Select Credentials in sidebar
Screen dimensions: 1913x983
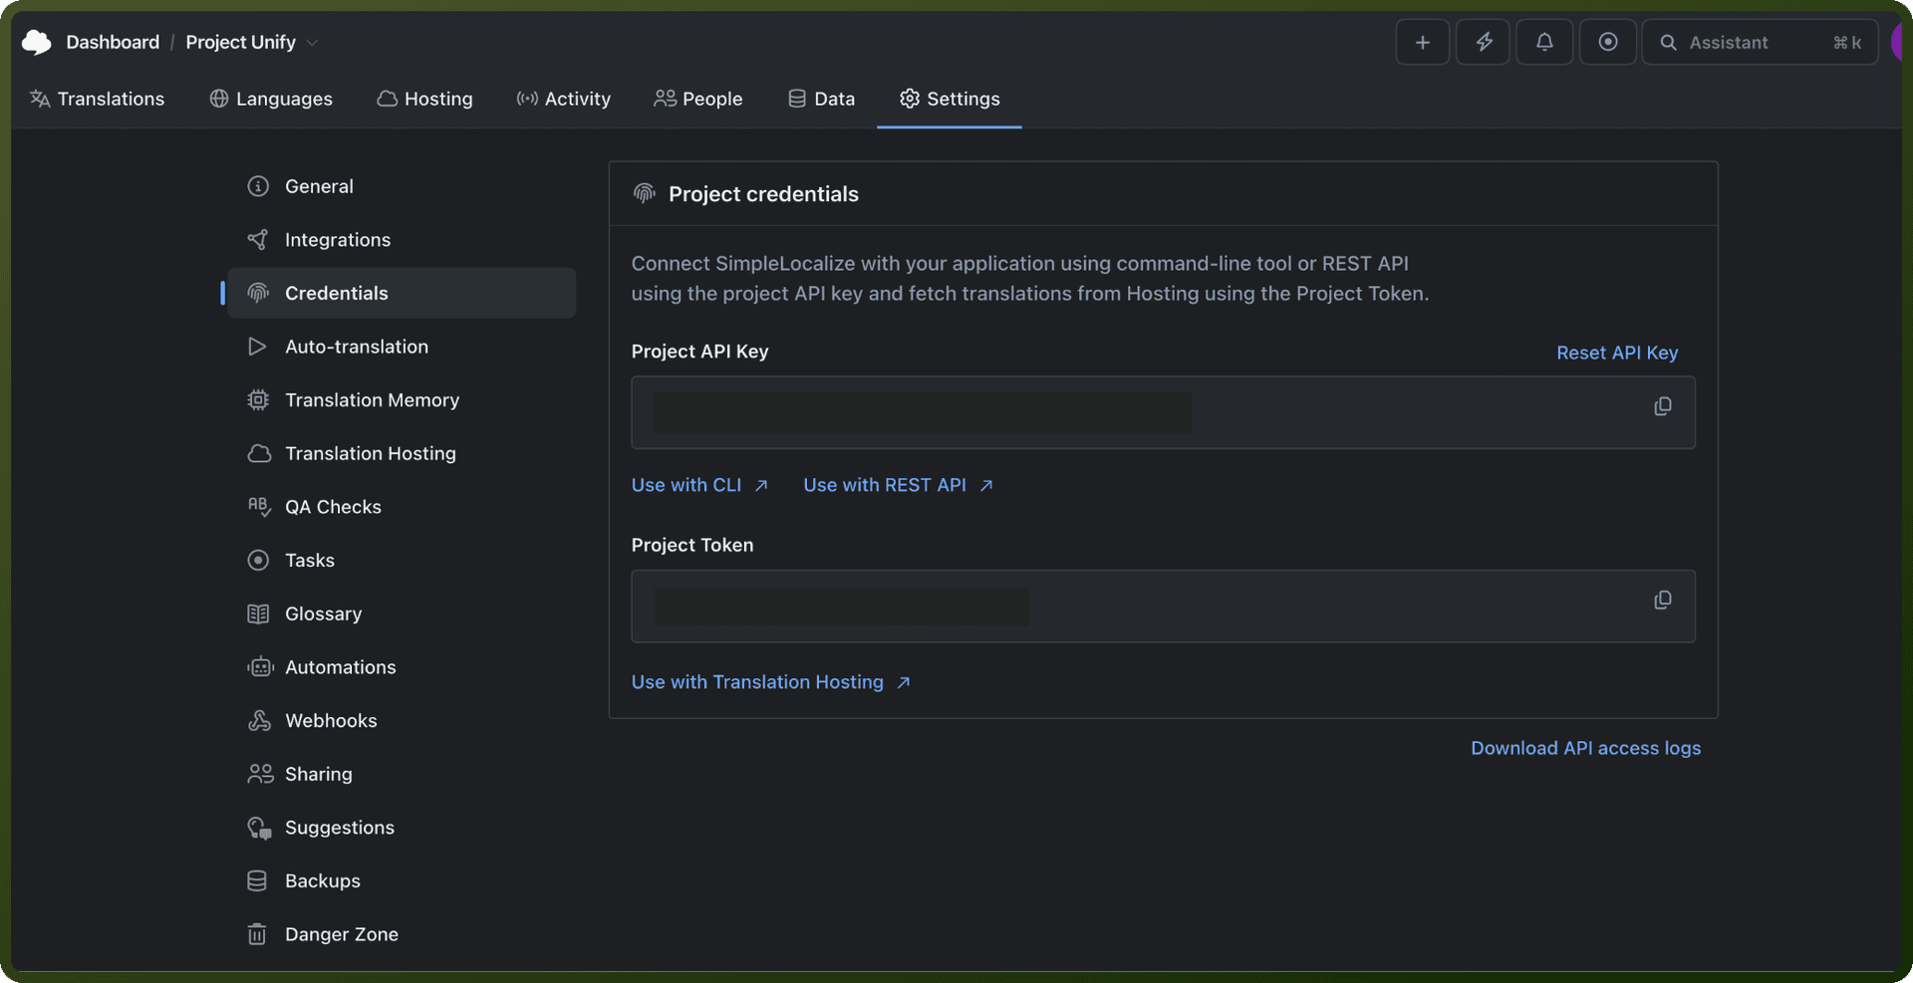click(402, 293)
